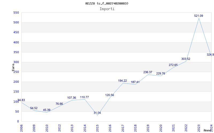
Task: Select data label 229.76
Action: pos(161,74)
